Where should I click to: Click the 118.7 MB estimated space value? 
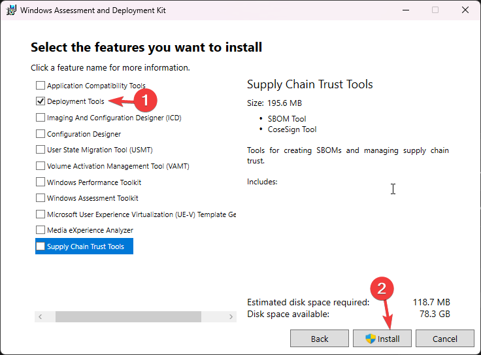coord(431,302)
